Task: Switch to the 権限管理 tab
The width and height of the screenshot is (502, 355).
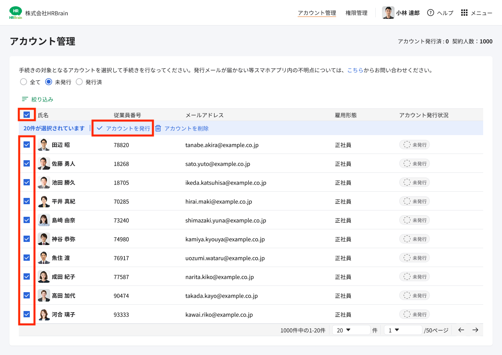Action: (356, 13)
